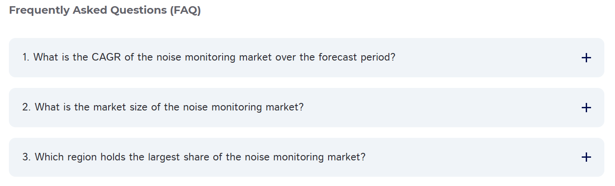Click the number "1." in the first FAQ row
615x186 pixels.
coord(26,57)
